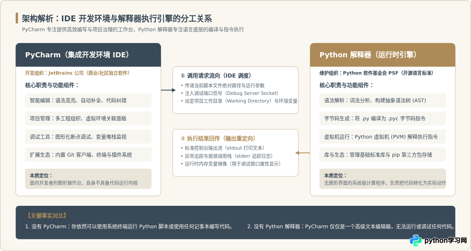471x251 pixels.
Task: Select the '智能编辑：语法高亮、自动补全、代码纠错' row
Action: tap(88, 100)
